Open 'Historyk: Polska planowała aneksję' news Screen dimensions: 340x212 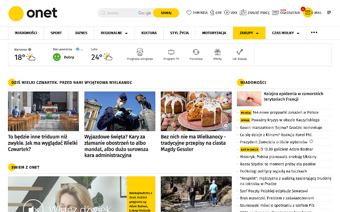[278, 156]
